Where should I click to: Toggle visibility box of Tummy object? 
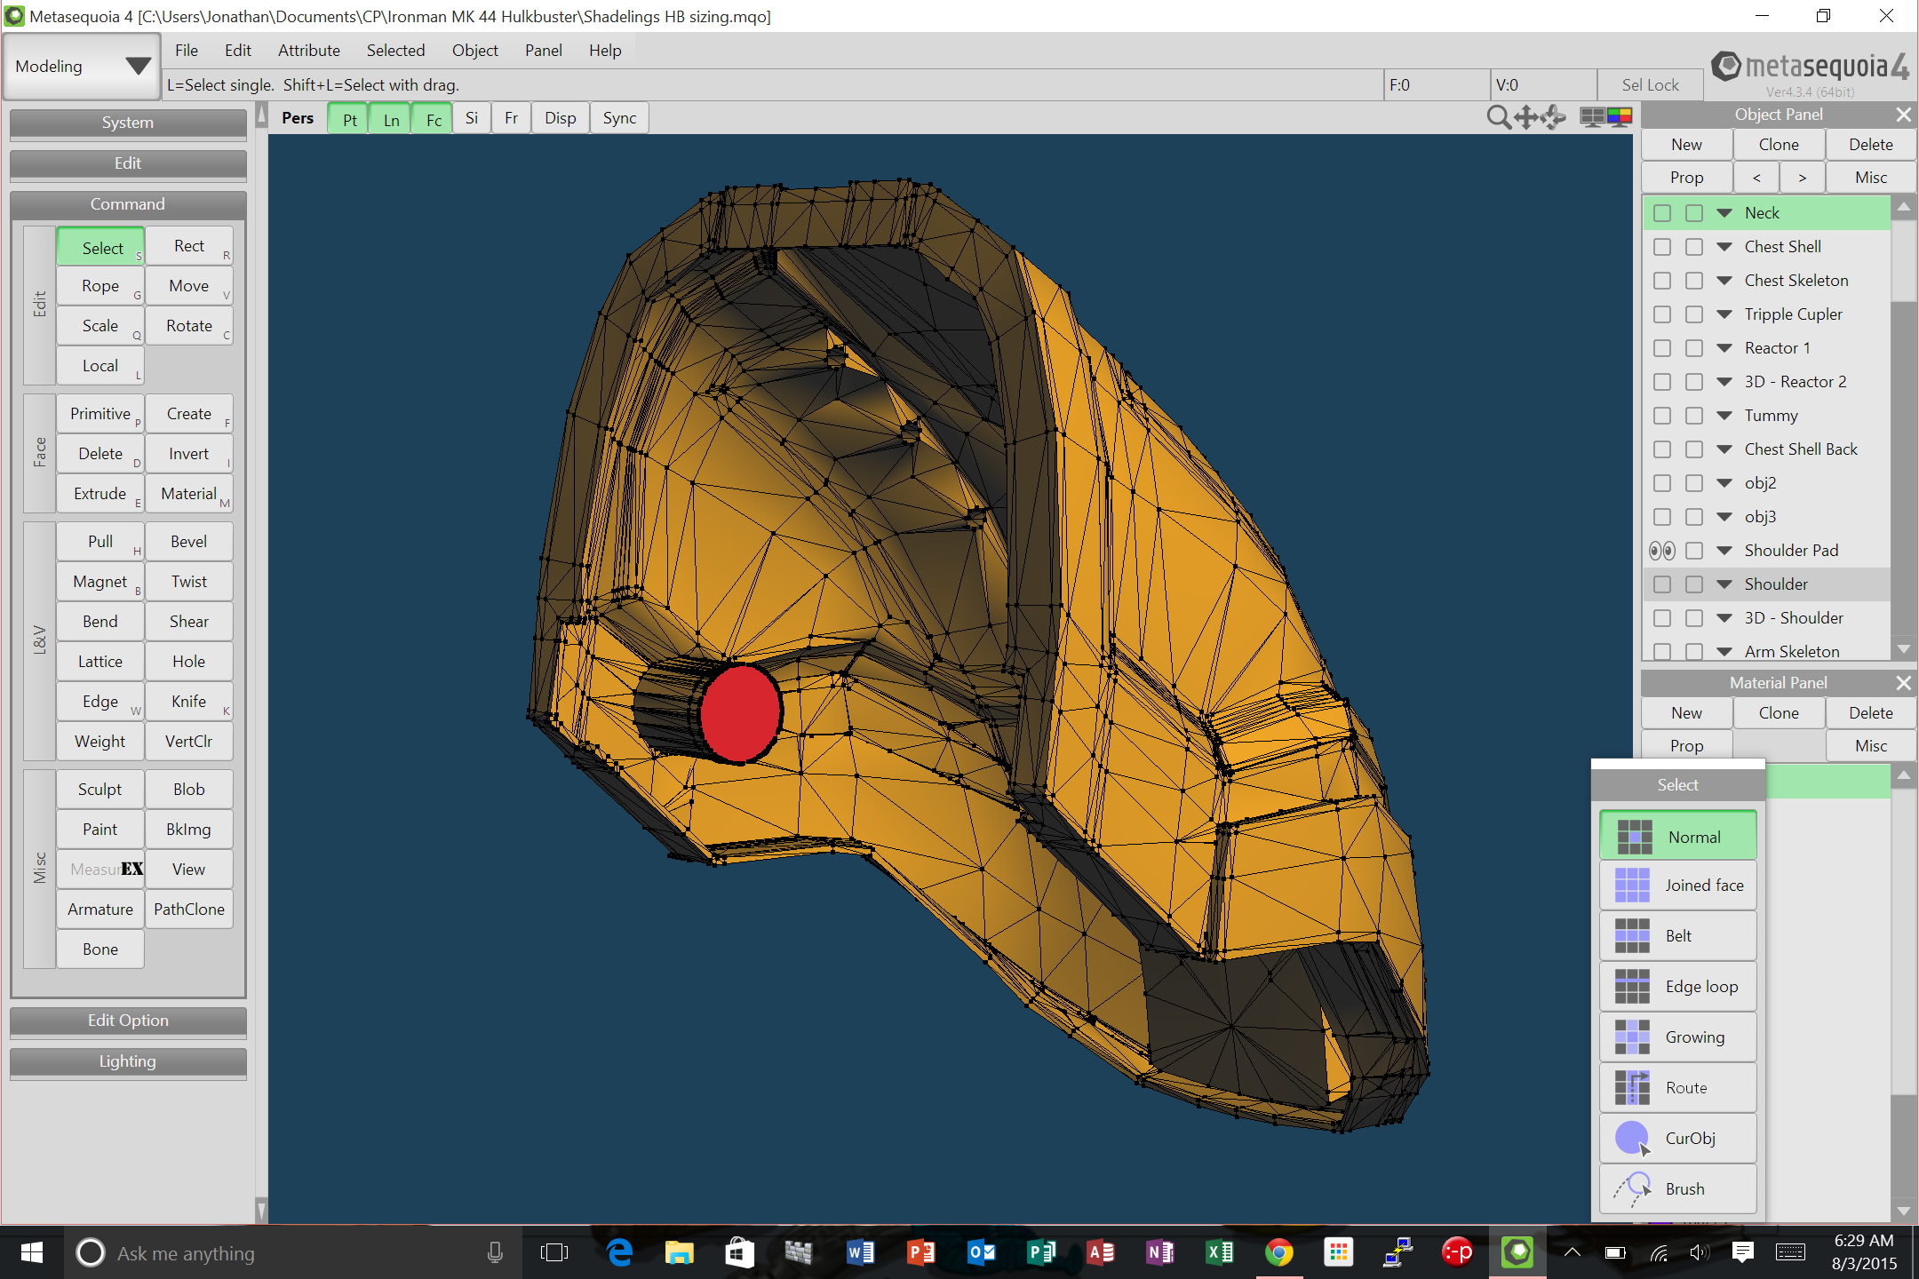click(1662, 416)
